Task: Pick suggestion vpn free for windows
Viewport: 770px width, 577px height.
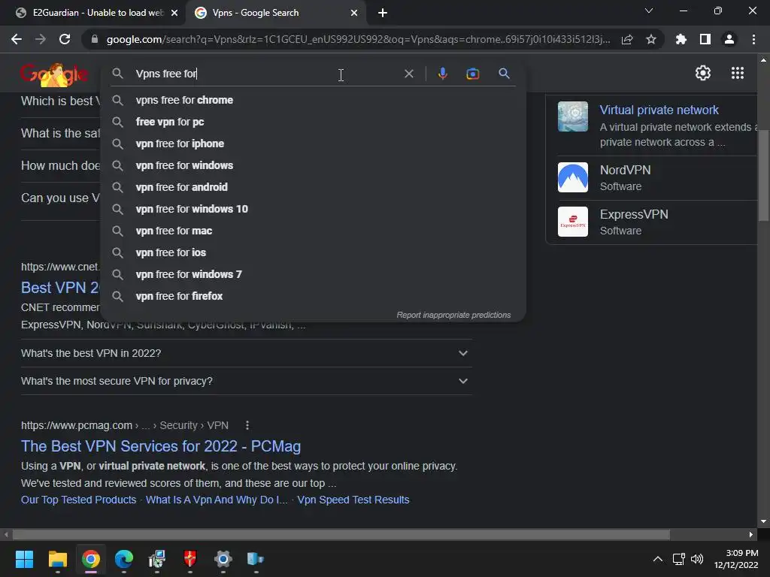Action: [313, 165]
